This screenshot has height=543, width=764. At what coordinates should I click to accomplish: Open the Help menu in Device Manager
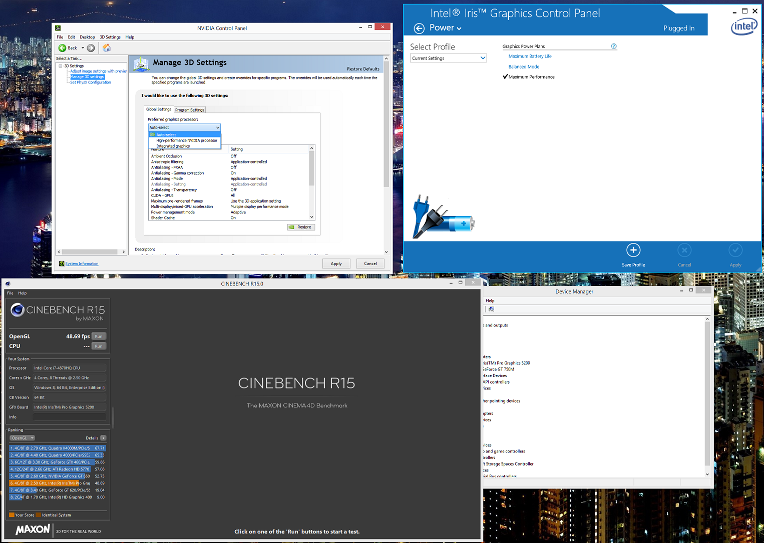[x=490, y=300]
